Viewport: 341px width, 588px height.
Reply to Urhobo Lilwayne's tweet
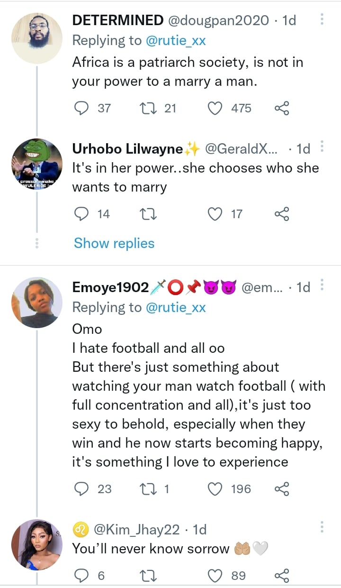coord(82,214)
